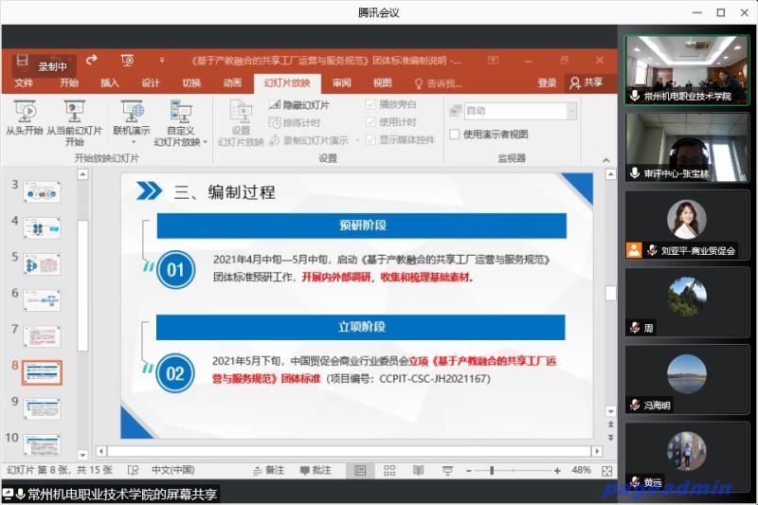Click the 共享 share button
The image size is (758, 505).
[x=586, y=82]
